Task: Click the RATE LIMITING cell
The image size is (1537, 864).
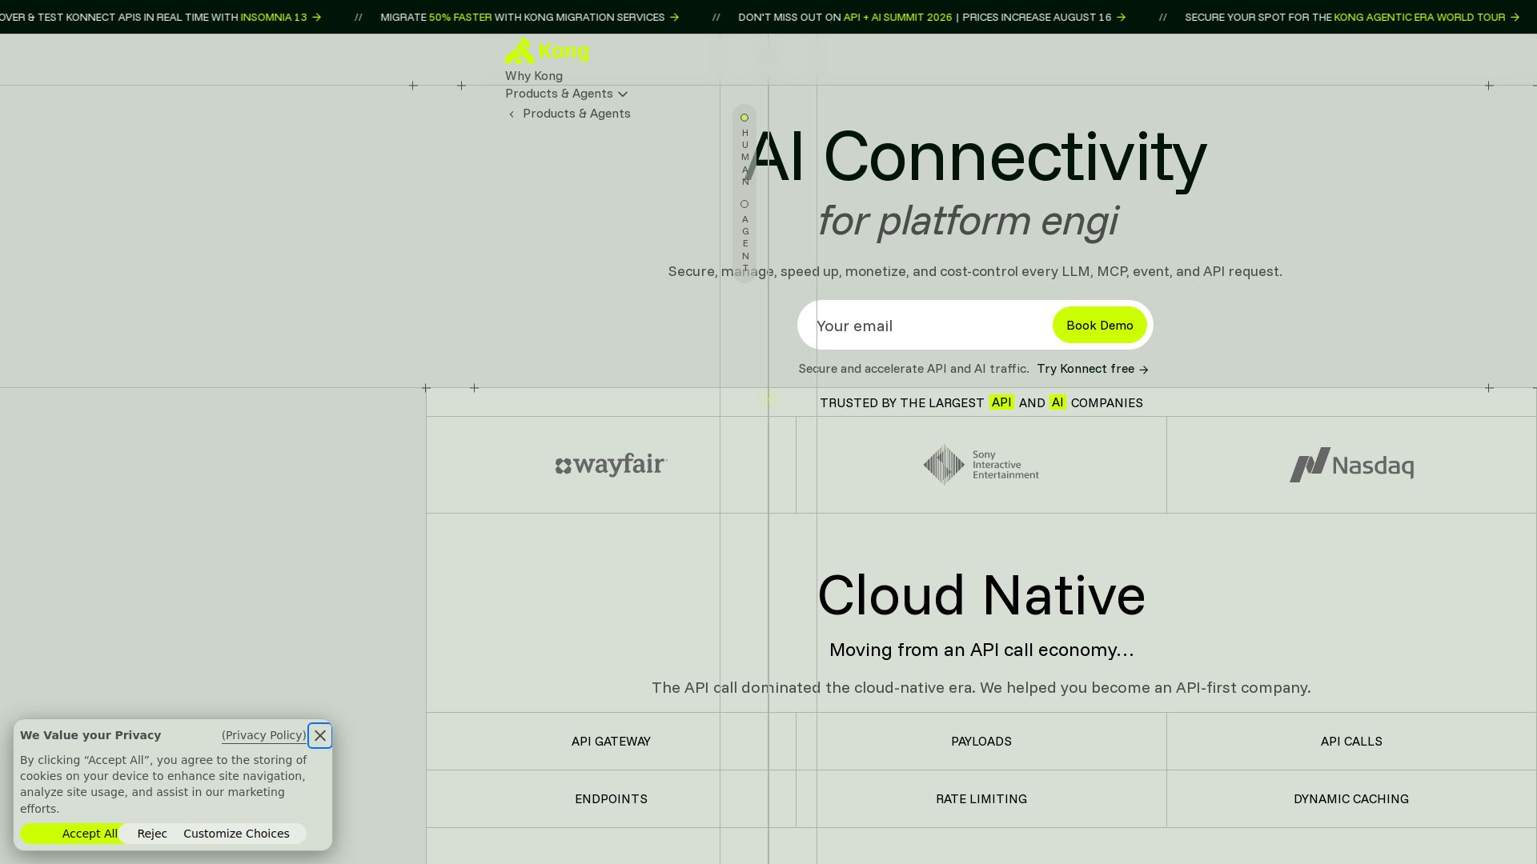Action: (981, 799)
